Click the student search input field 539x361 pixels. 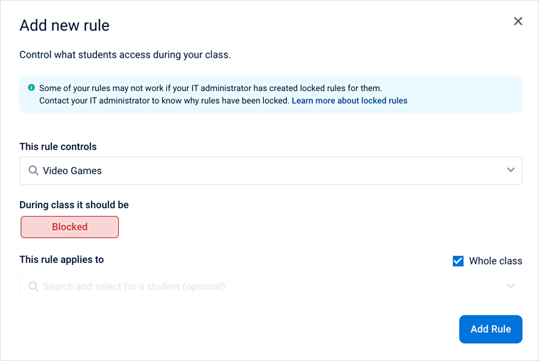[x=271, y=286]
